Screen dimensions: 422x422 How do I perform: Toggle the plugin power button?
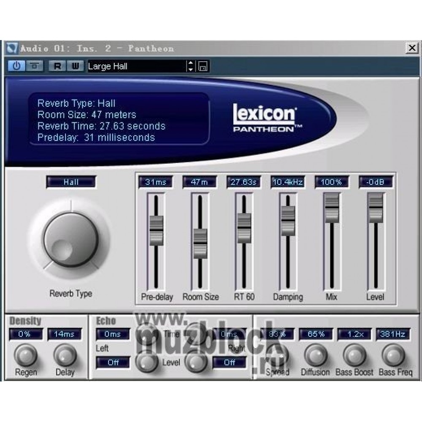[17, 66]
